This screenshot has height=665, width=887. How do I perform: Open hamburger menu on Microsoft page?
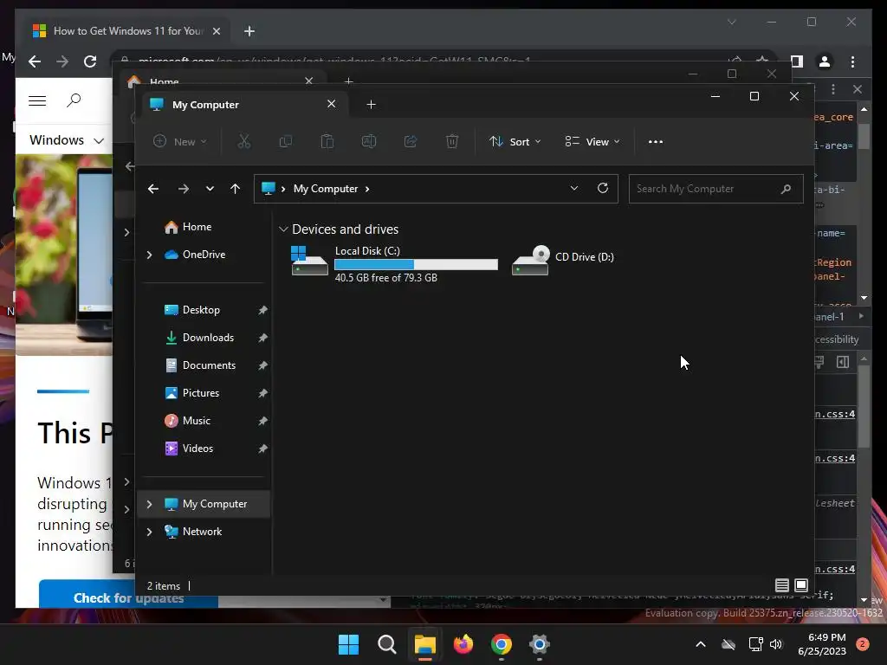[37, 100]
